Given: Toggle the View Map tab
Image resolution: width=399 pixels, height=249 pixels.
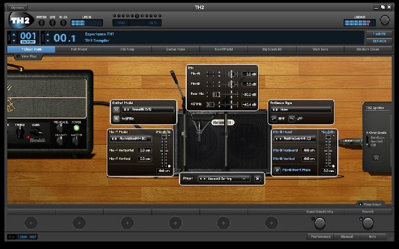Looking at the screenshot, I should 27,56.
